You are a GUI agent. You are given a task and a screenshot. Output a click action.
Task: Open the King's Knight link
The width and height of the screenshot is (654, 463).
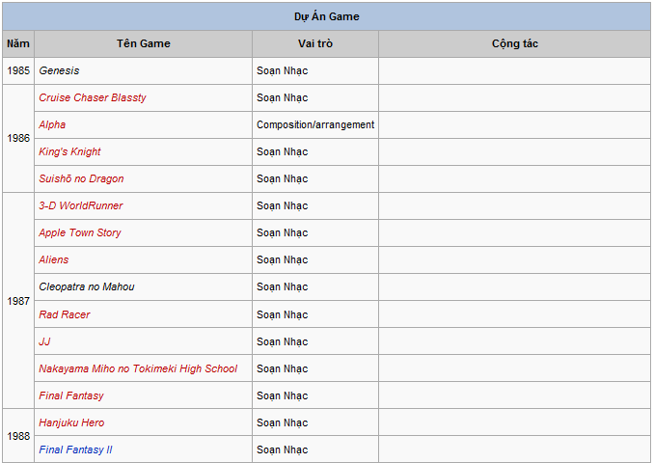pos(69,151)
